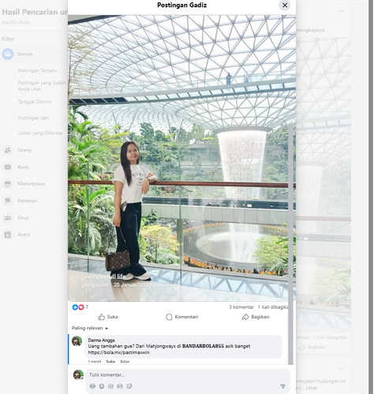Click Bagikan on the background post
Viewport: 374px width, 394px height.
(x=312, y=348)
